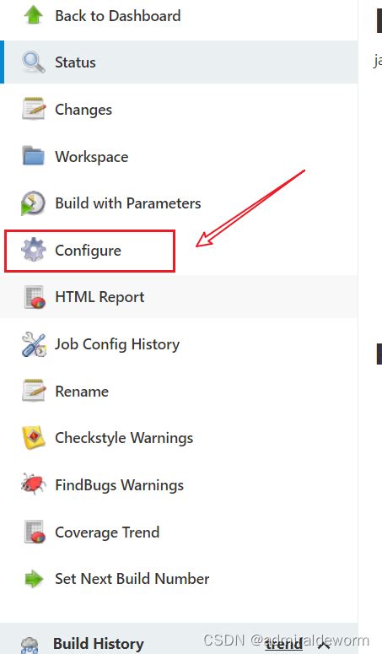Open Job Config History text link

pos(117,344)
